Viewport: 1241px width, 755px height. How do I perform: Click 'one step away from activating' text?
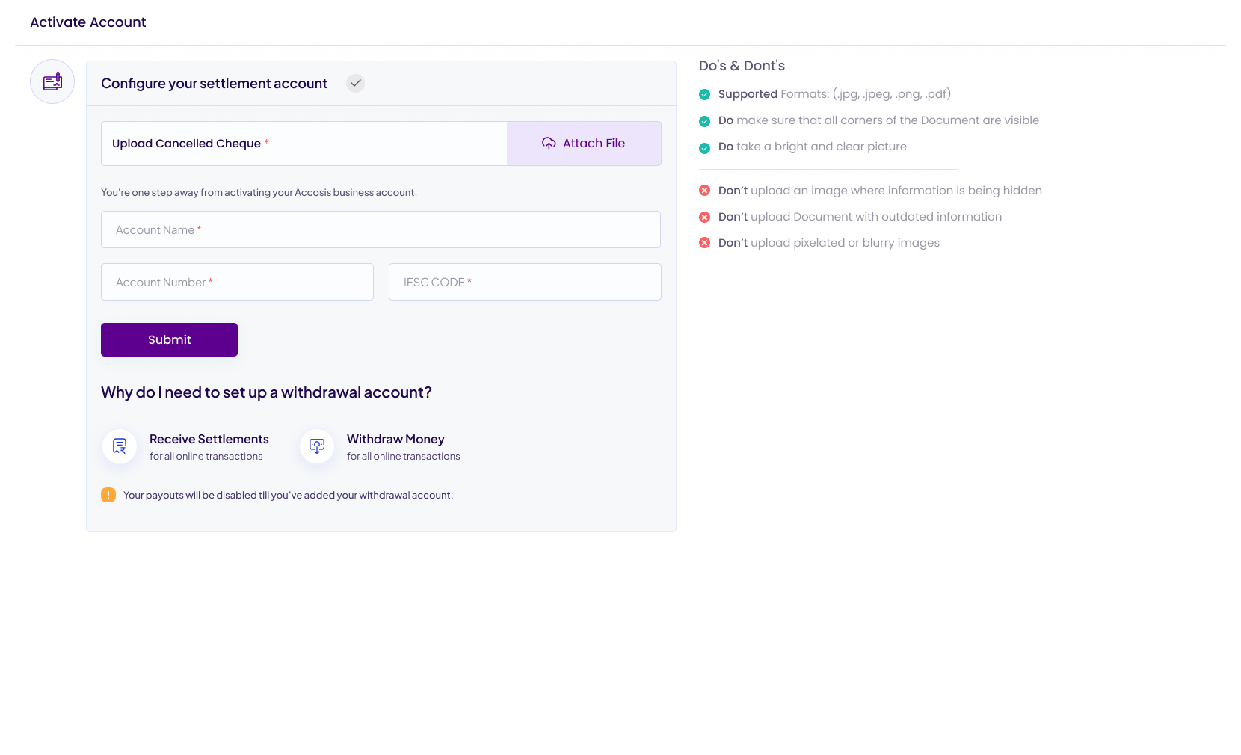pyautogui.click(x=259, y=192)
